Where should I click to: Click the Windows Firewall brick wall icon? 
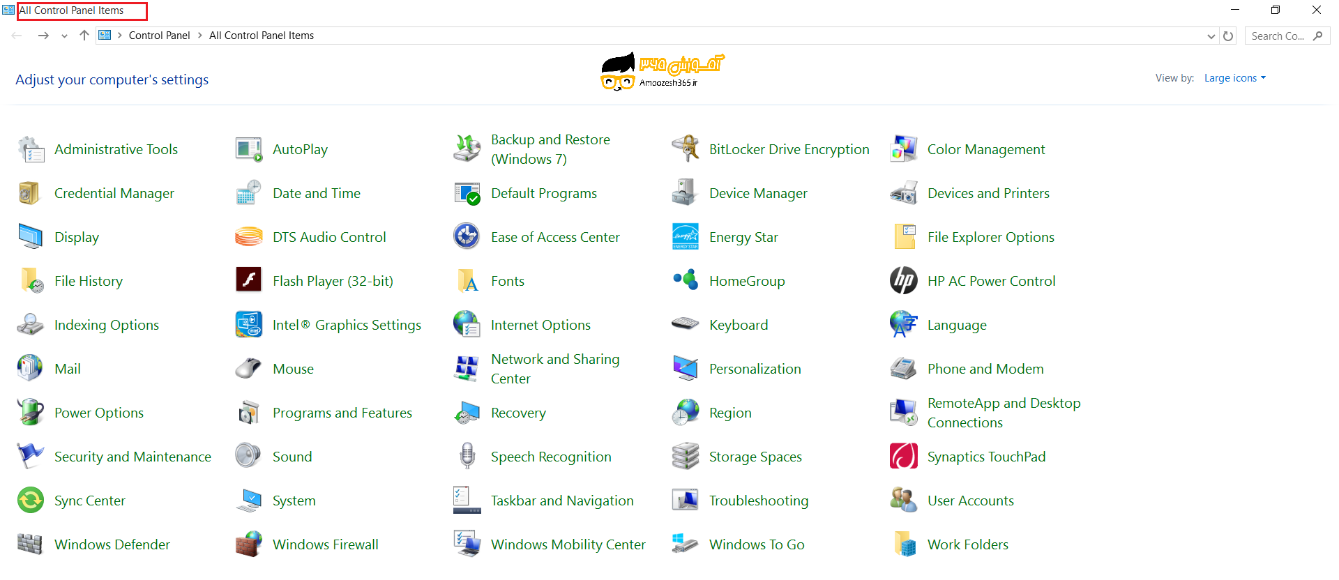(x=248, y=544)
